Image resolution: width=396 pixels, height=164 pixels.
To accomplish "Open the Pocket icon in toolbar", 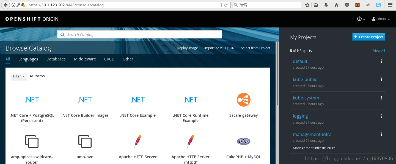I will click(347, 5).
